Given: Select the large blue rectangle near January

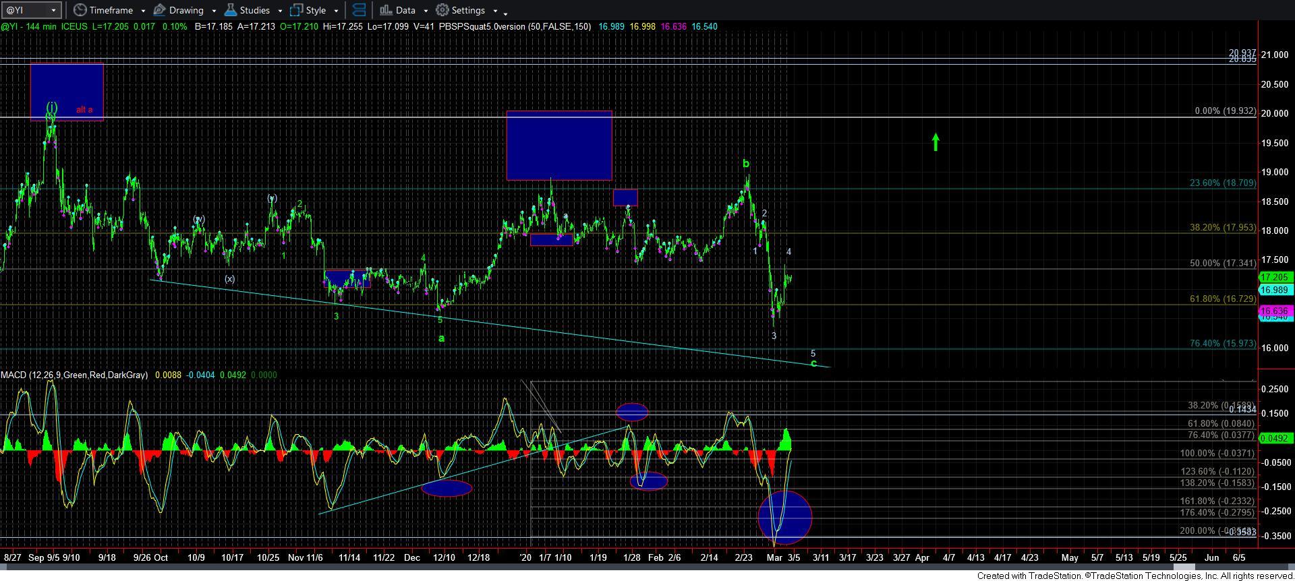Looking at the screenshot, I should [559, 146].
